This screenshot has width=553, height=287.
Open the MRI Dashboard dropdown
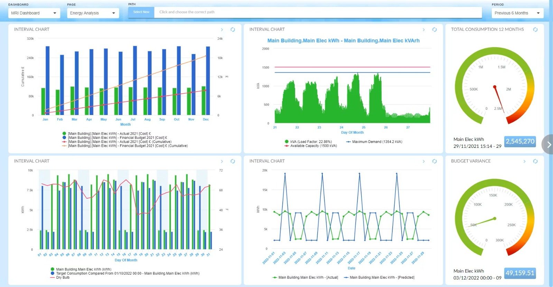point(34,13)
